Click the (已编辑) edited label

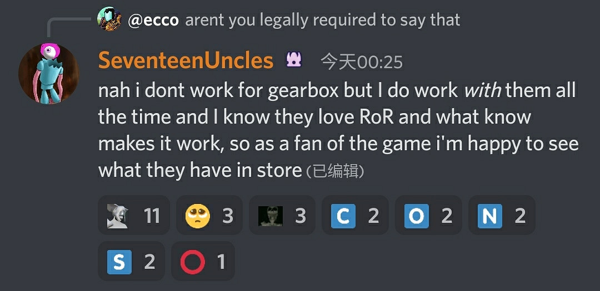pos(335,172)
